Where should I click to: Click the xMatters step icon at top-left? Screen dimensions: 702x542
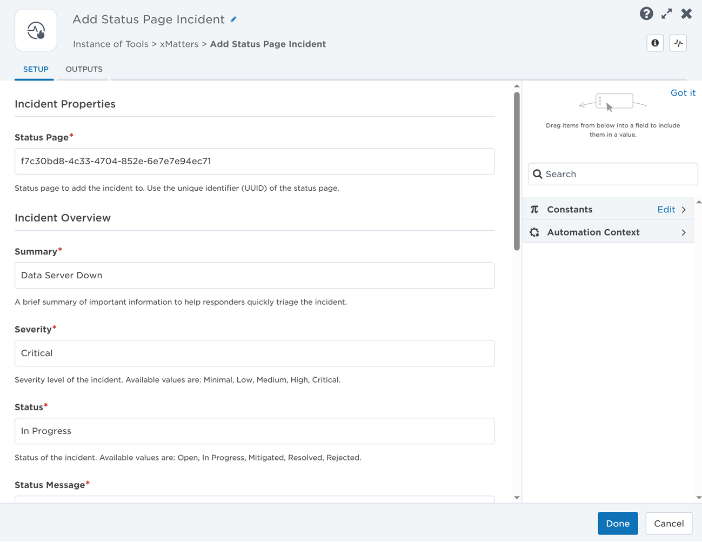pyautogui.click(x=36, y=31)
